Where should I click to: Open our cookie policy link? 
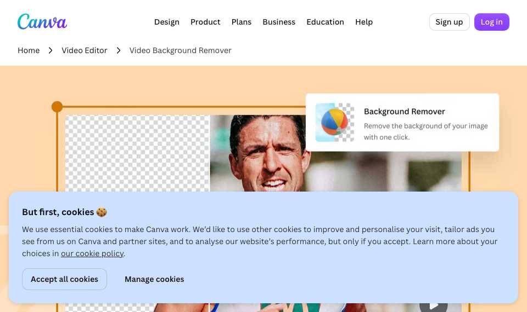tap(92, 253)
